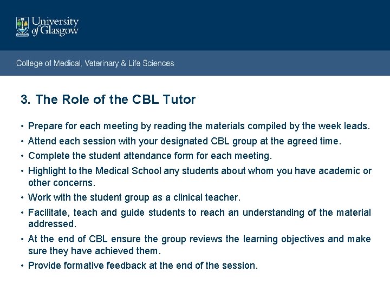The width and height of the screenshot is (390, 292).
Task: Select the 'Provide formative feedback' bullet line
Action: (143, 265)
